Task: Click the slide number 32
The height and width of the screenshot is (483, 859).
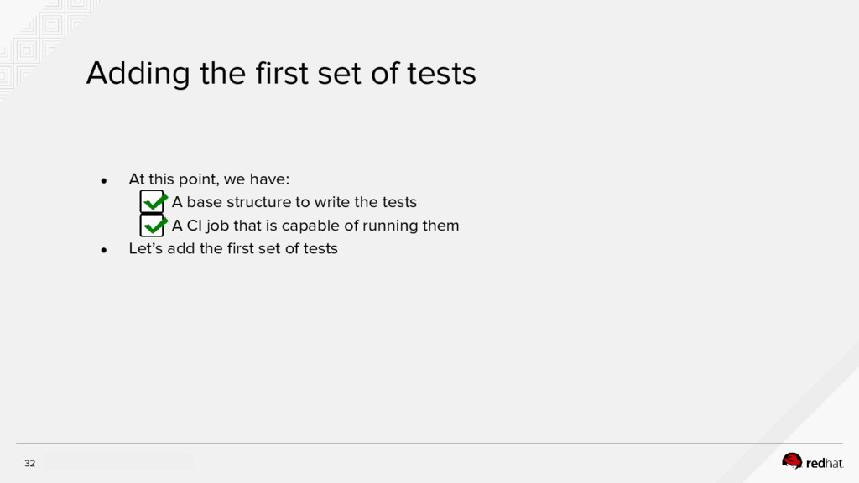Action: (30, 463)
